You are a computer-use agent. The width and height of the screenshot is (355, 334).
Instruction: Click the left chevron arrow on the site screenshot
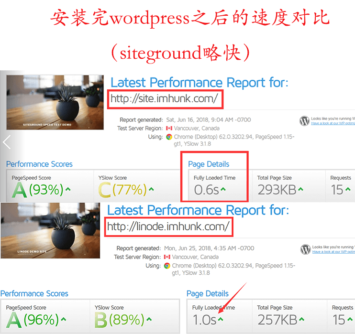click(x=7, y=142)
